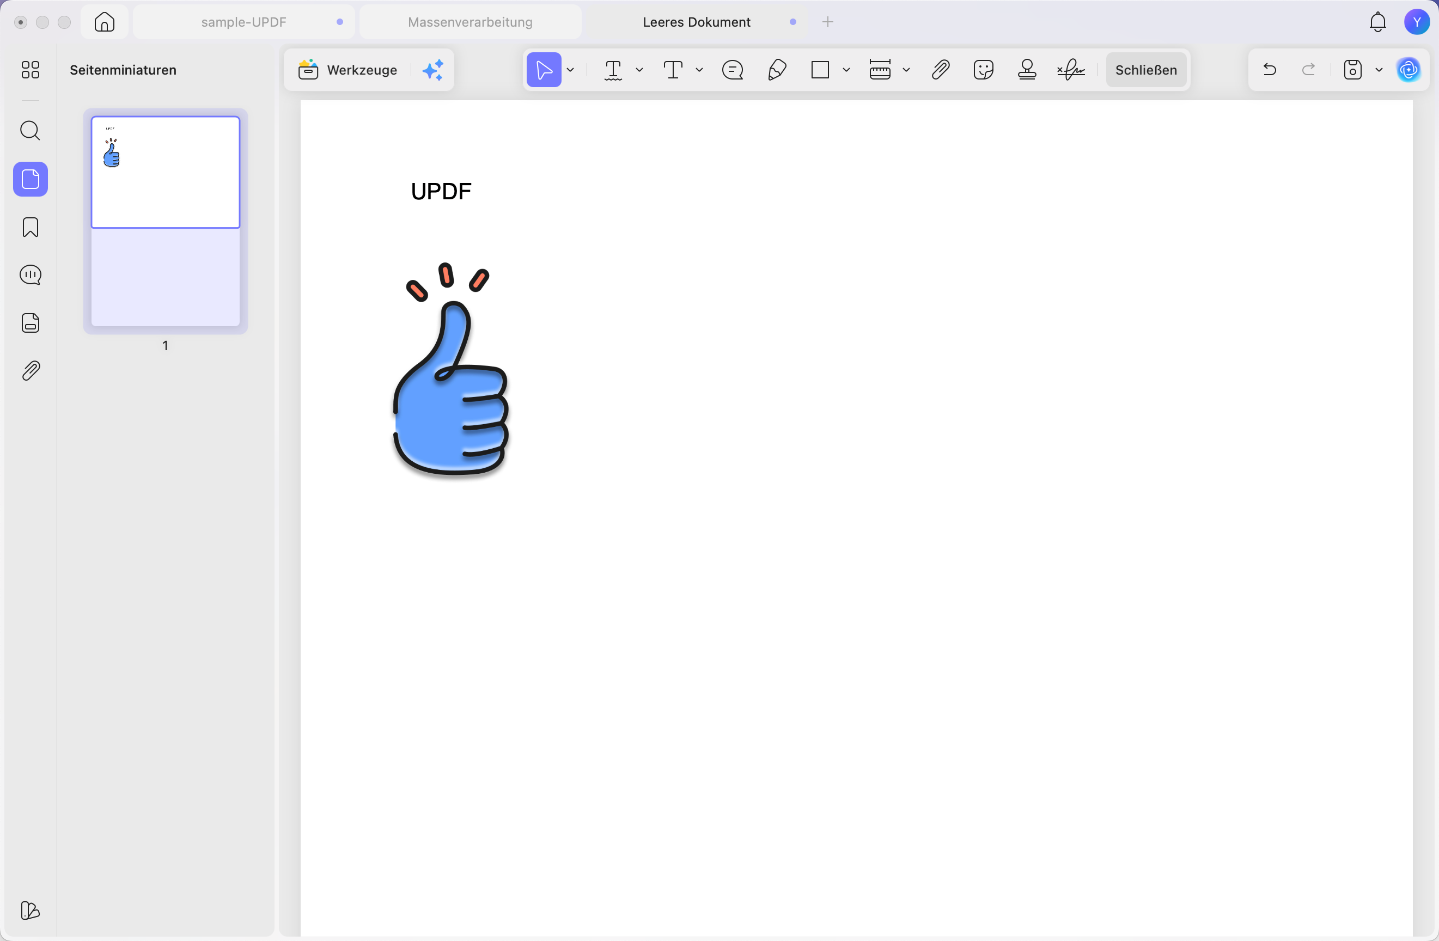Expand the measurement tool dropdown arrow
Viewport: 1439px width, 941px height.
pos(906,70)
